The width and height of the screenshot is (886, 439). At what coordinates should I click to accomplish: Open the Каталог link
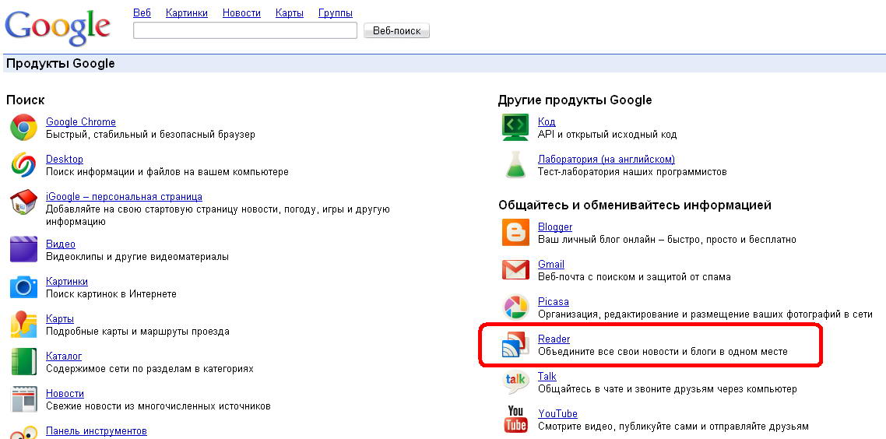tap(64, 356)
